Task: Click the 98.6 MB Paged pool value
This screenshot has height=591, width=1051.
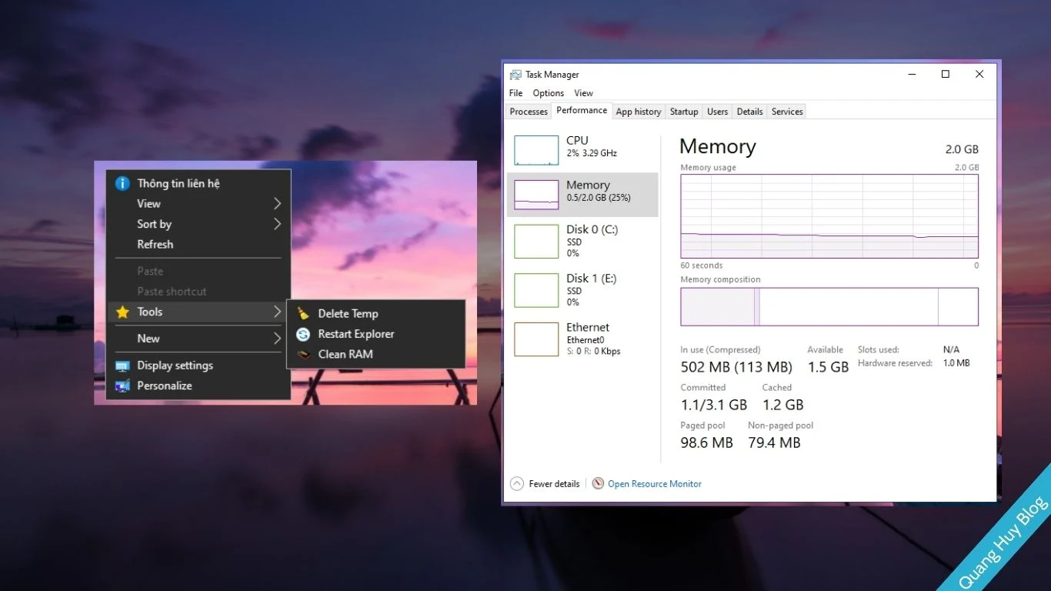Action: click(x=707, y=442)
